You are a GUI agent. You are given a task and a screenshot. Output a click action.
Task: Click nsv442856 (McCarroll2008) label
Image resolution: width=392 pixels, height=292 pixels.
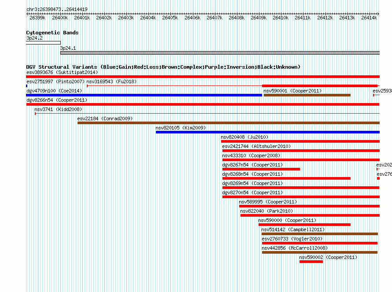point(295,248)
